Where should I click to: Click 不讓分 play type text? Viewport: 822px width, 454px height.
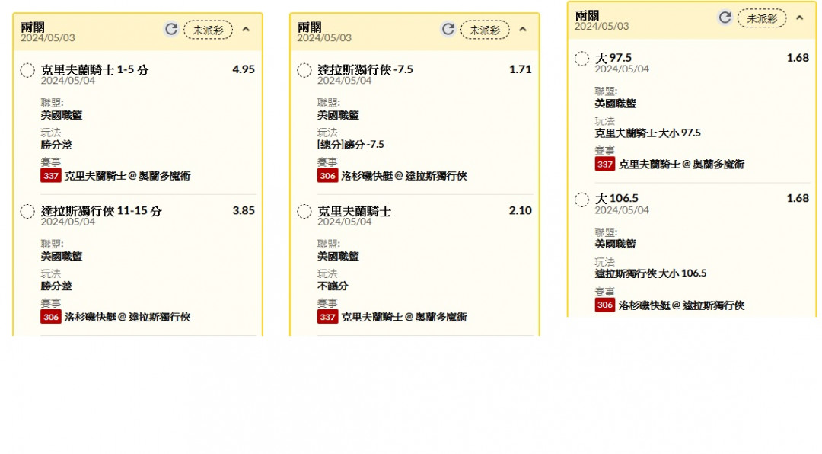coord(333,286)
